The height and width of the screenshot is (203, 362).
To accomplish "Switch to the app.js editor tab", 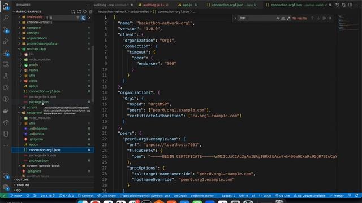I will click(x=187, y=5).
